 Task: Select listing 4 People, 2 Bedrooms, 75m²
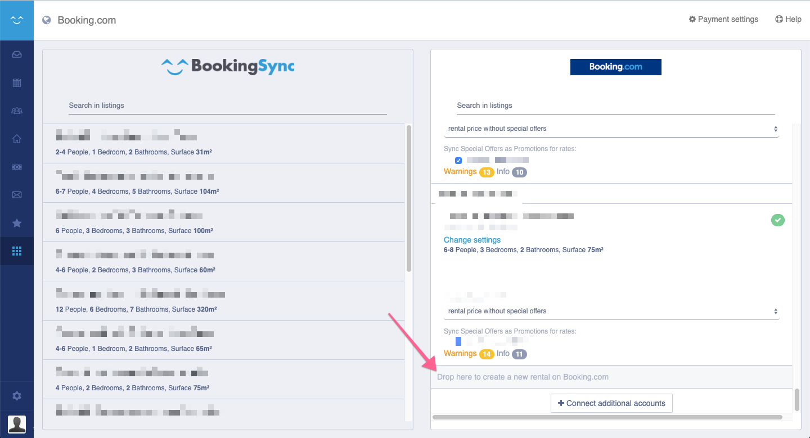click(224, 380)
